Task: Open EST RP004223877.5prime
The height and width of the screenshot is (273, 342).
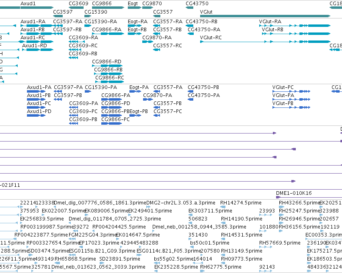Action: pos(41,235)
